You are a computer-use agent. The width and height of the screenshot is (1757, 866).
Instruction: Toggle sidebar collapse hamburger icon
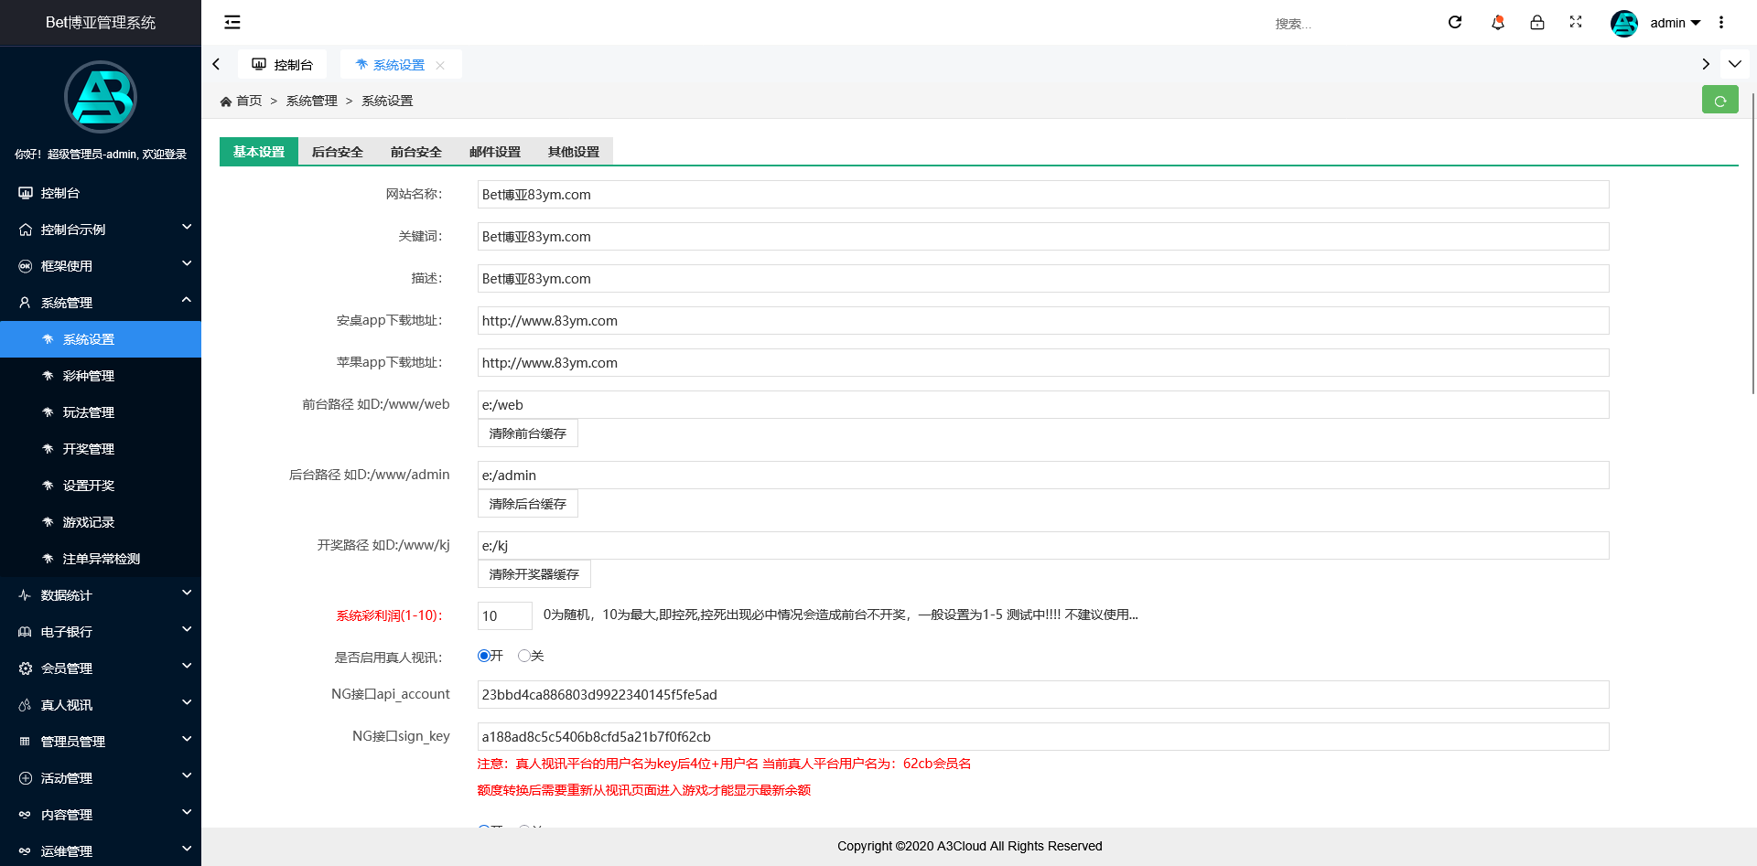(x=232, y=22)
